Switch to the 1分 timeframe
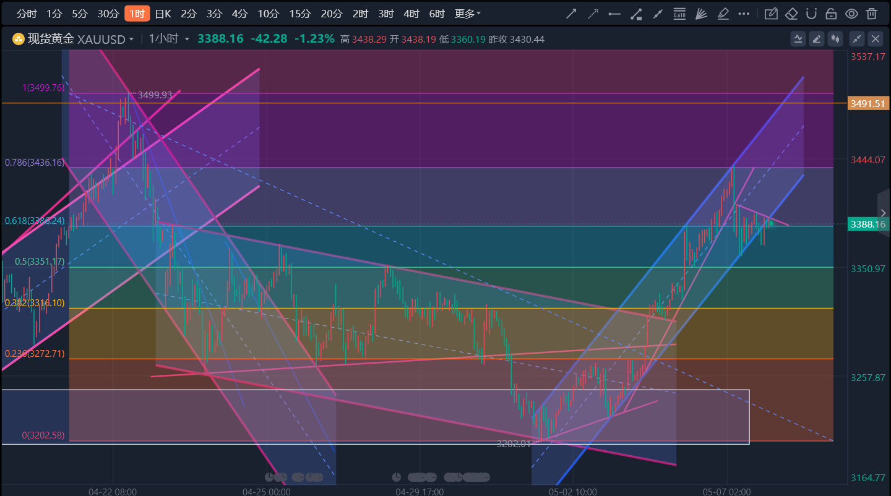The width and height of the screenshot is (891, 496). (x=54, y=14)
